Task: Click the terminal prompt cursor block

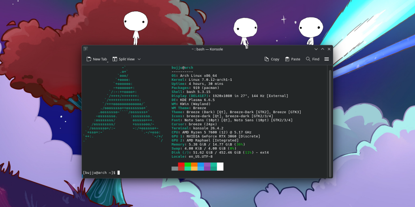Action: click(119, 173)
